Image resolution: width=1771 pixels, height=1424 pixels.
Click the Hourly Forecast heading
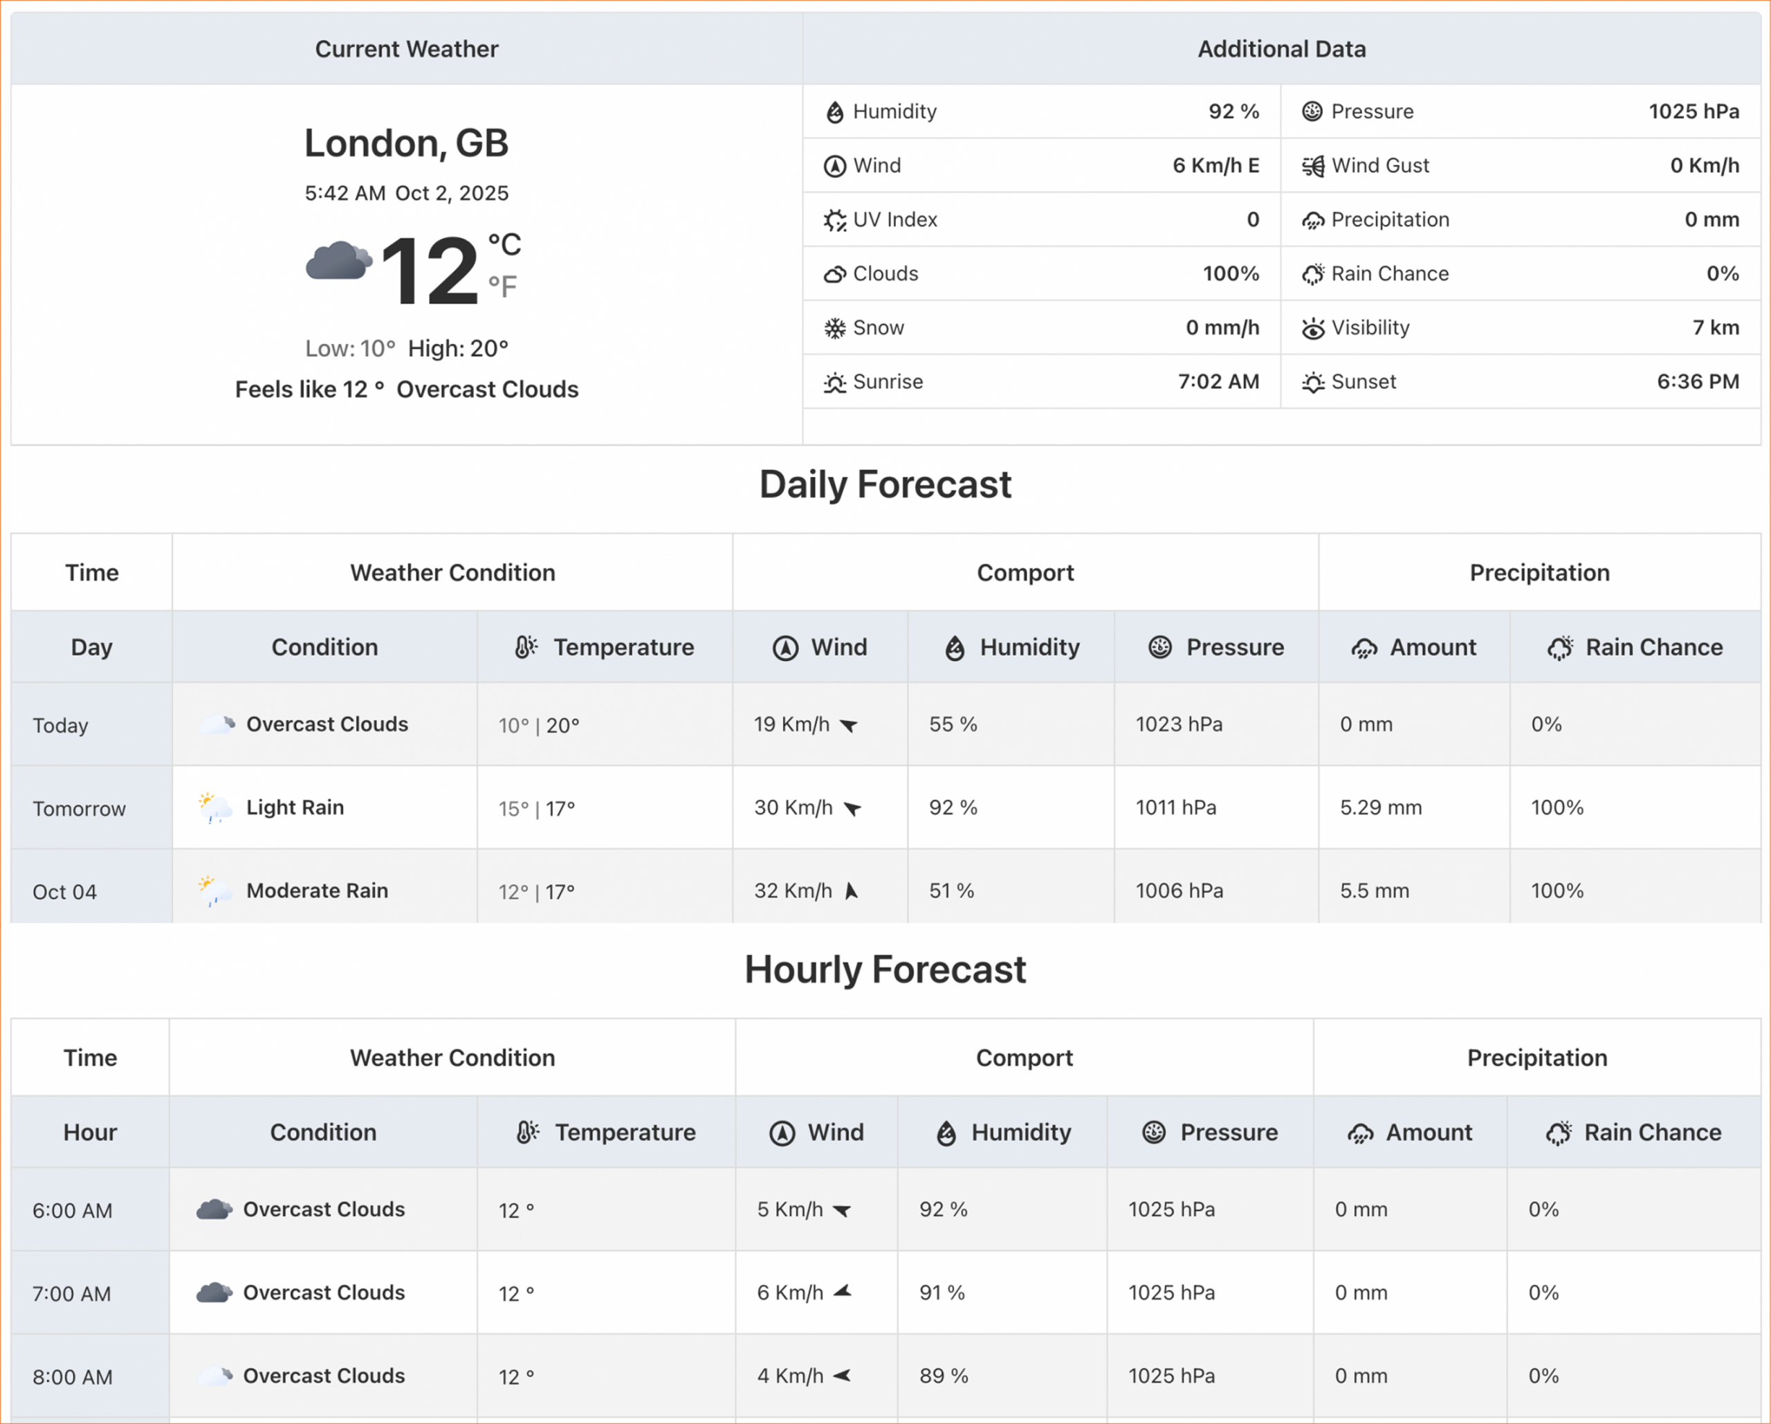click(885, 969)
